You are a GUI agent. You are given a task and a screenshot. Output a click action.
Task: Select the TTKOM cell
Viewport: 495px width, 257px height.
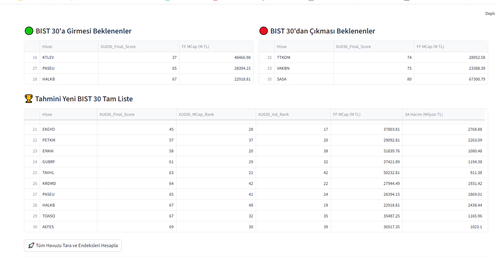coord(304,58)
